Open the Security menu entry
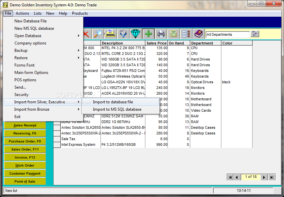This screenshot has height=197, width=284. (x=43, y=95)
